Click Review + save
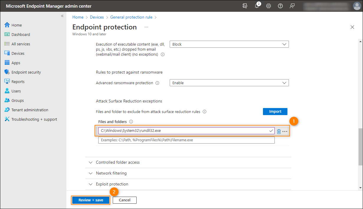Image resolution: width=363 pixels, height=209 pixels. [x=91, y=200]
